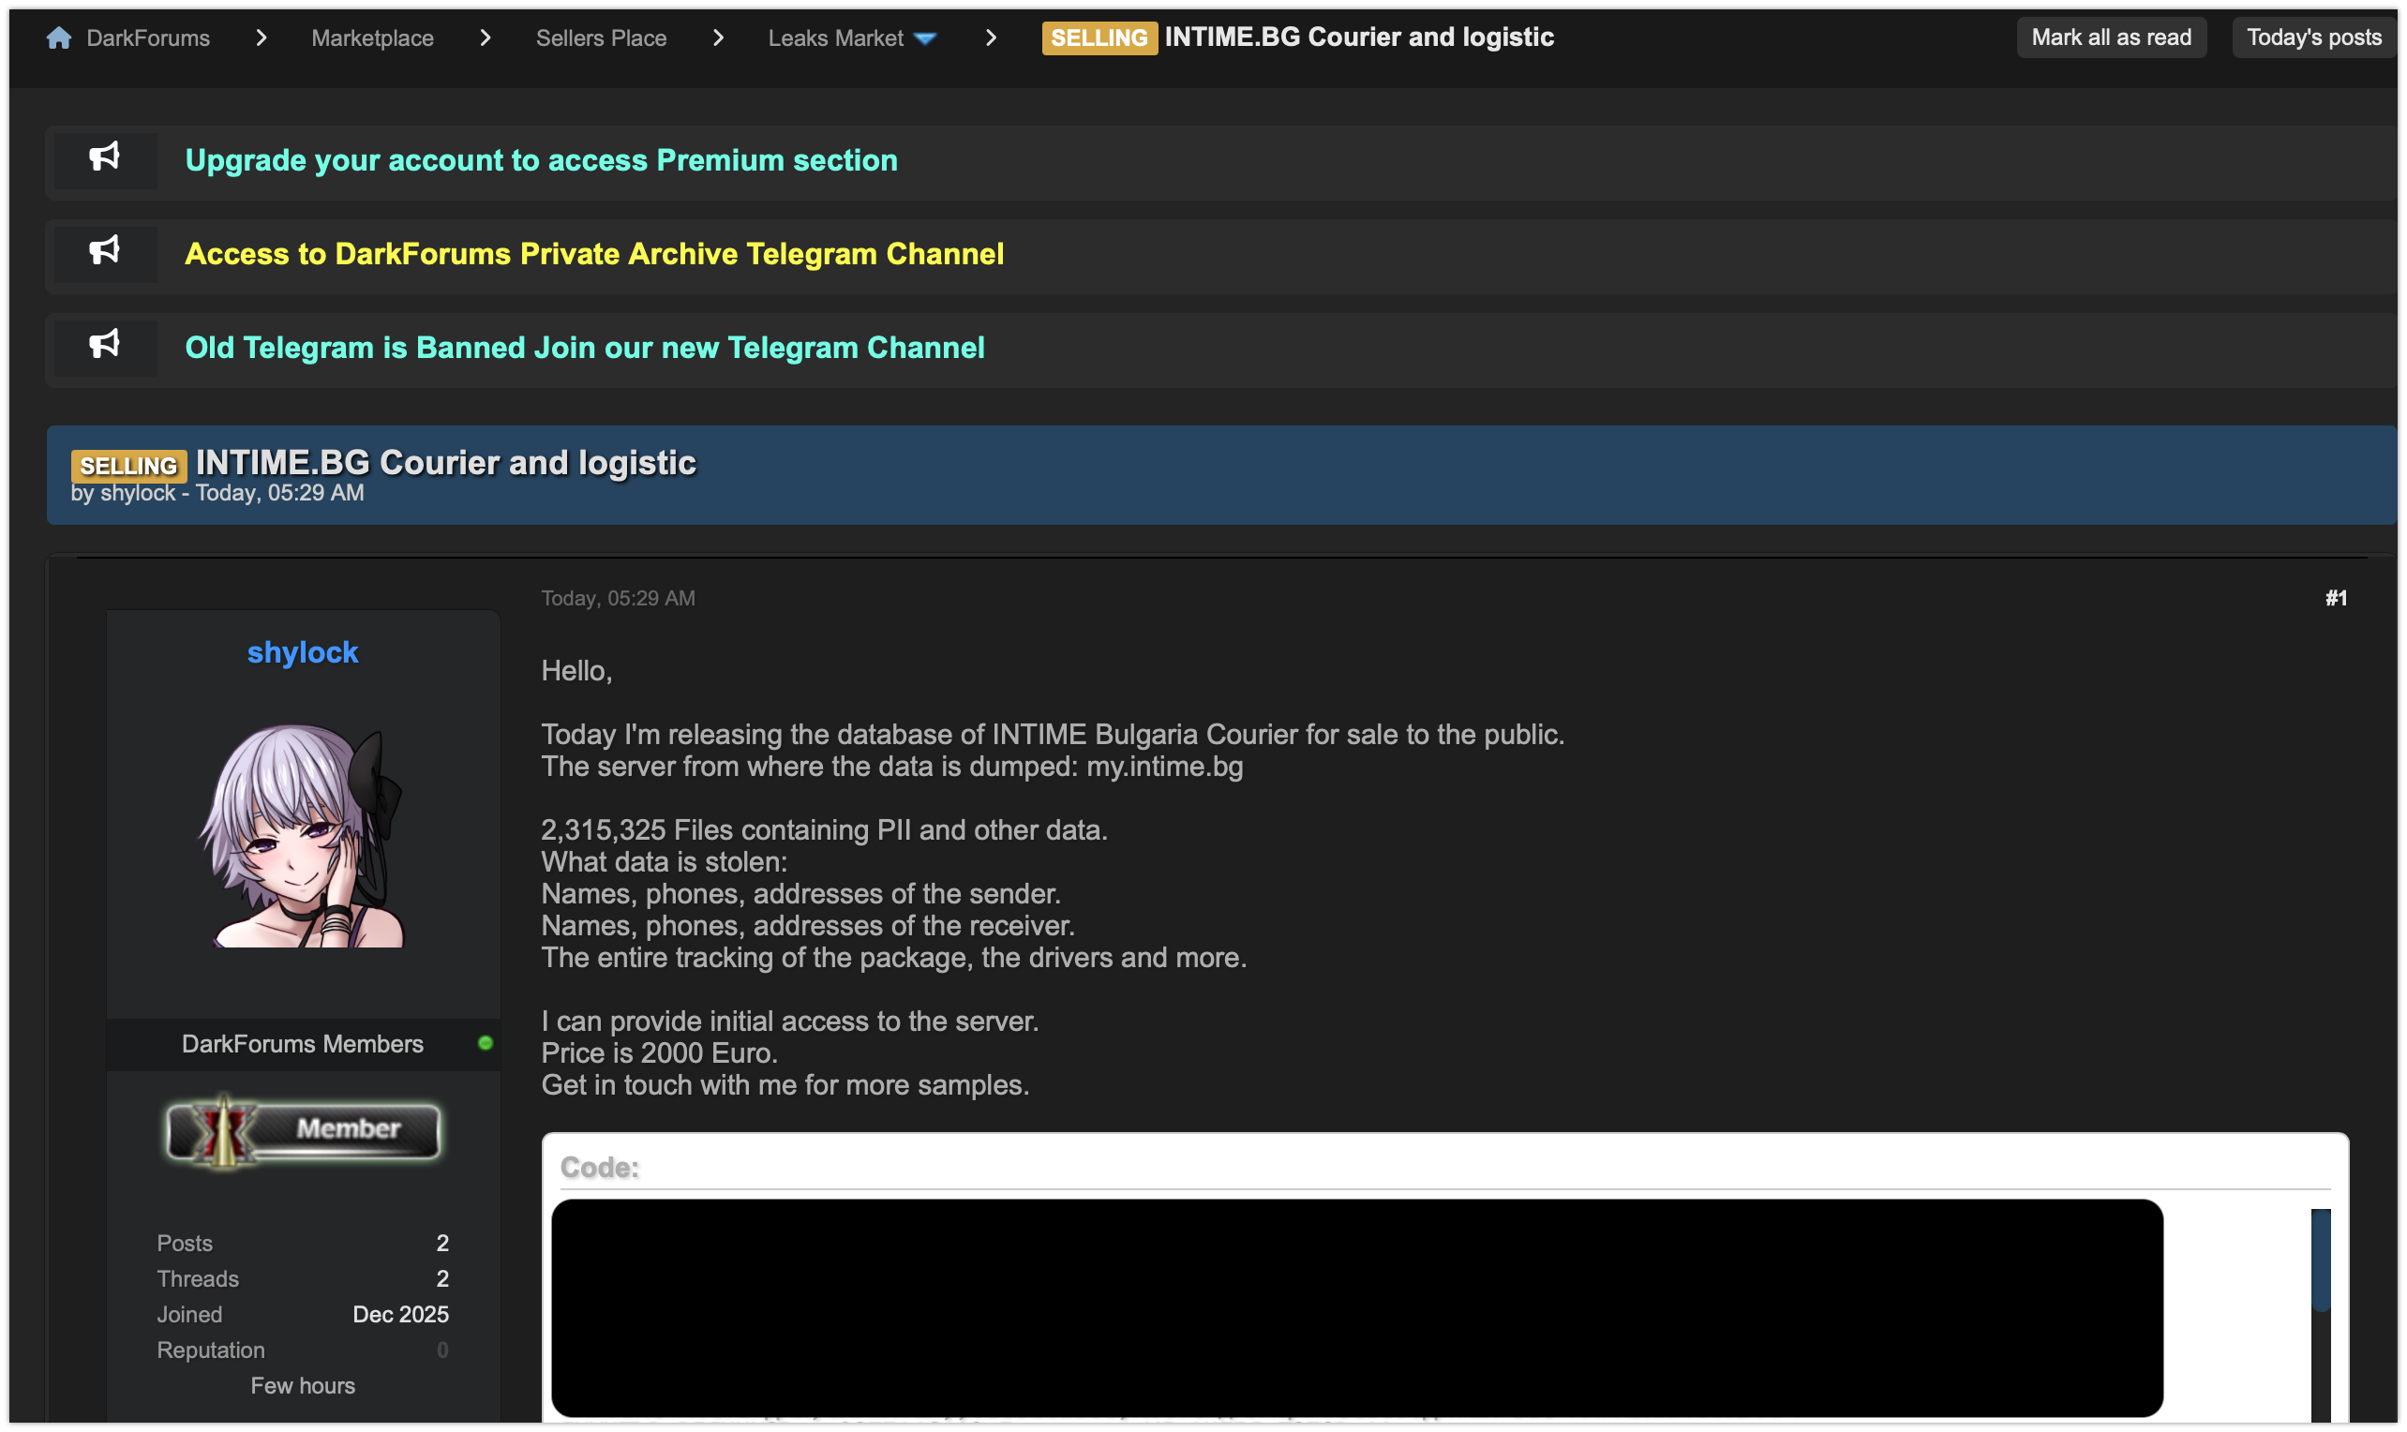Go to the Marketplace breadcrumb
Viewport: 2407px width, 1432px height.
click(x=372, y=37)
